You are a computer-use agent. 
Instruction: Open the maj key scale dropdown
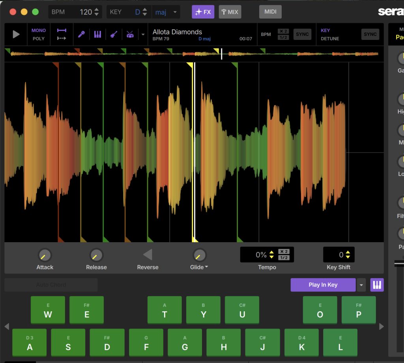[x=166, y=12]
